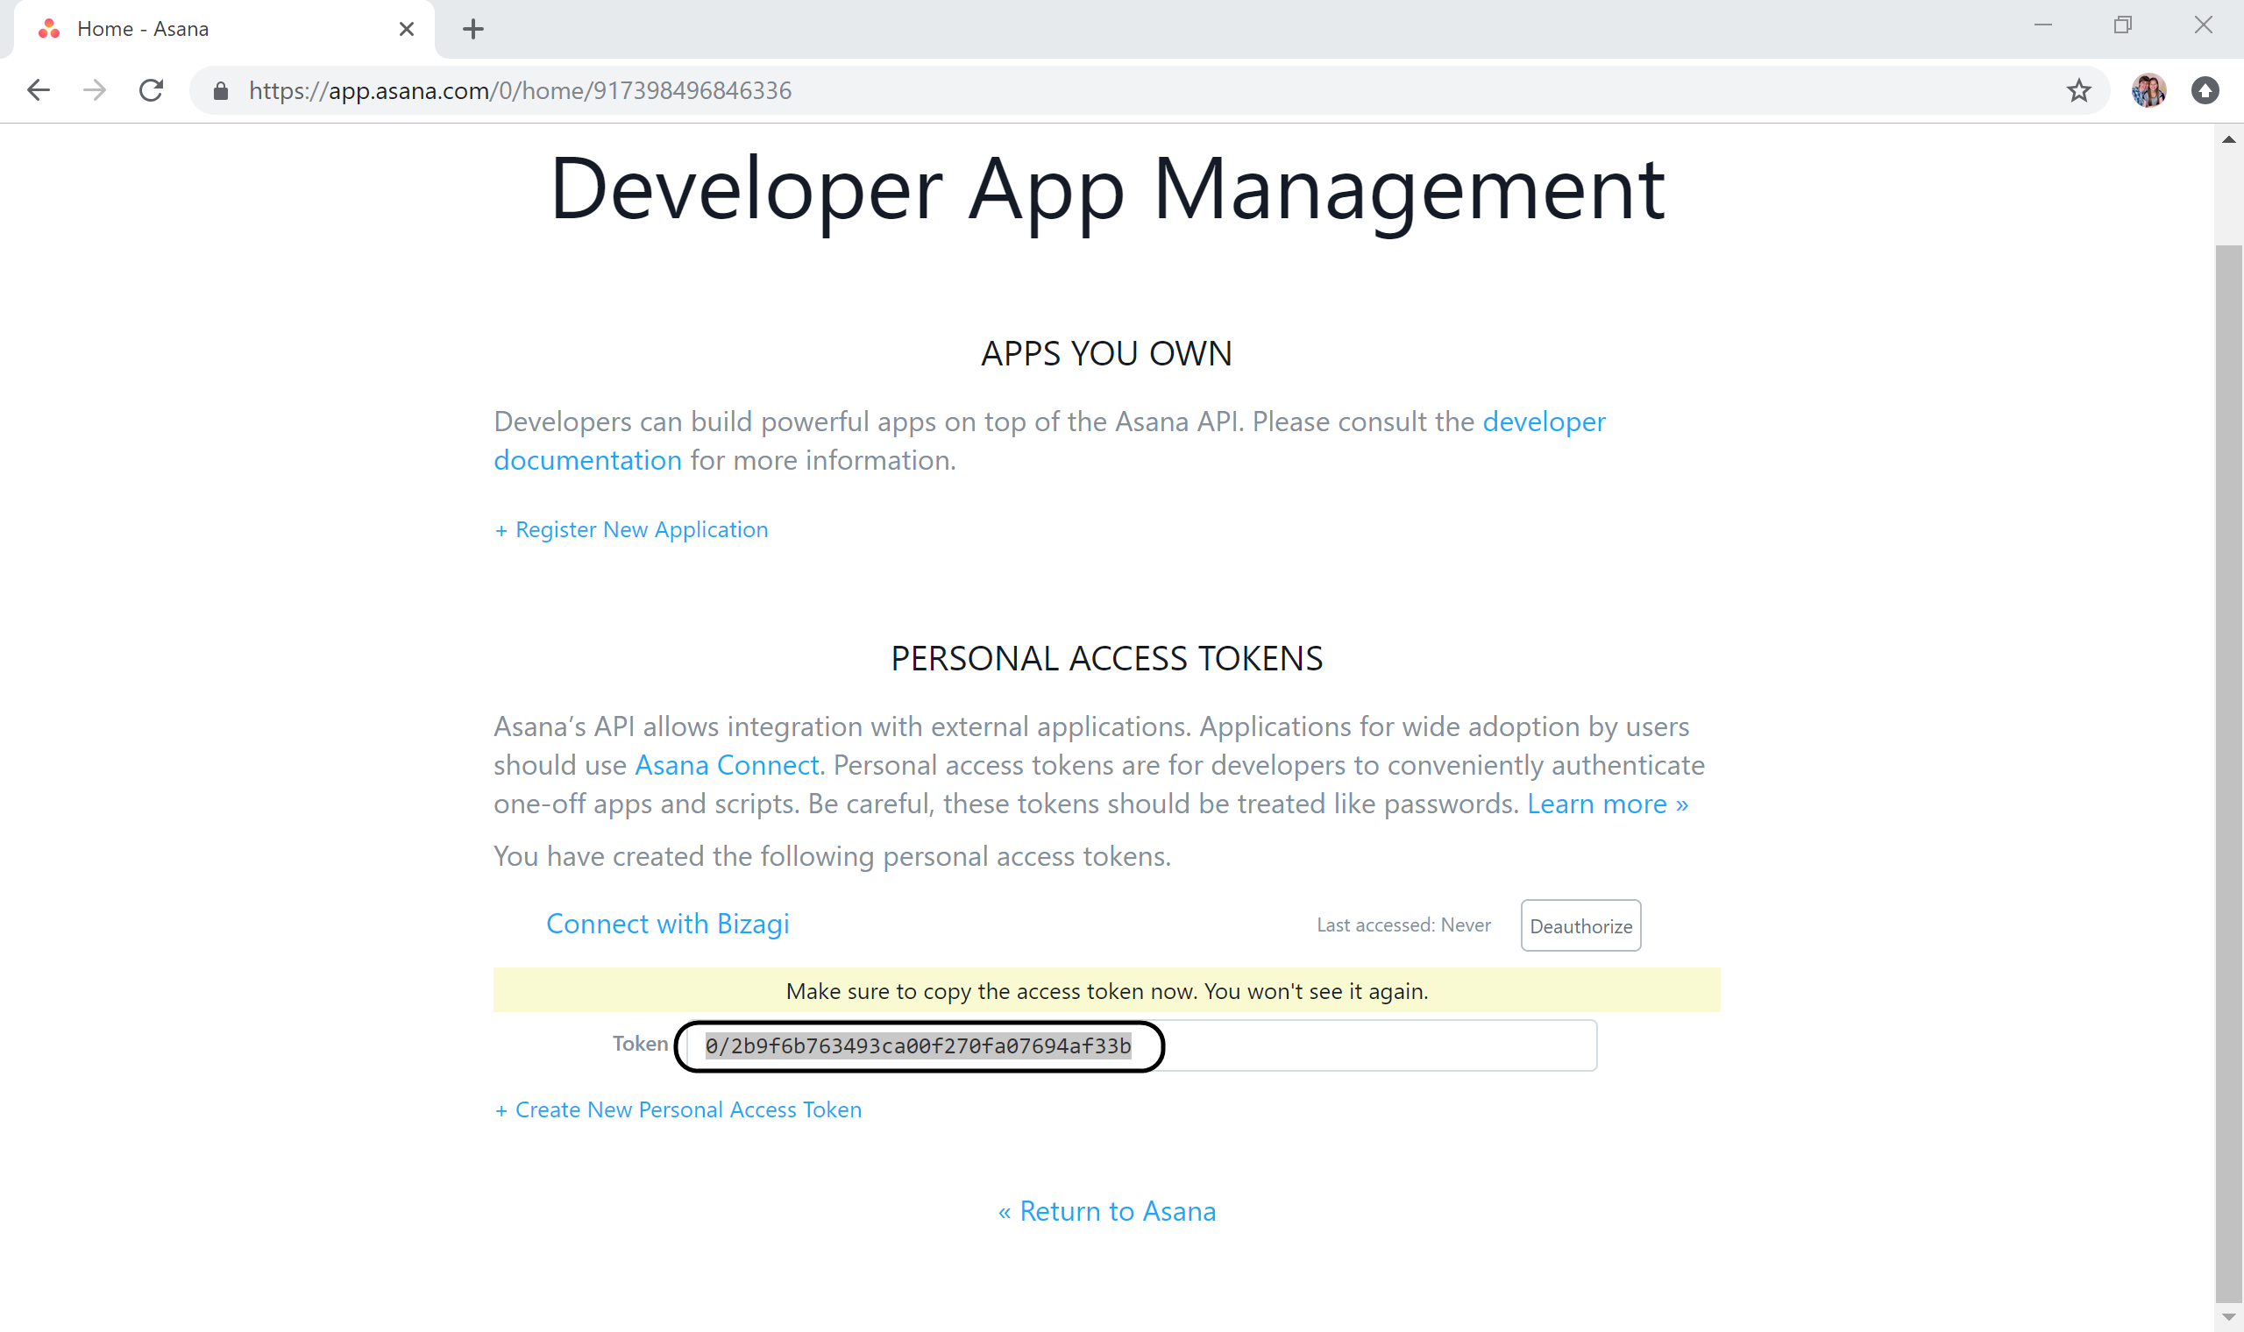Click the 'APPS YOU OWN' heading
2244x1332 pixels.
[1107, 354]
